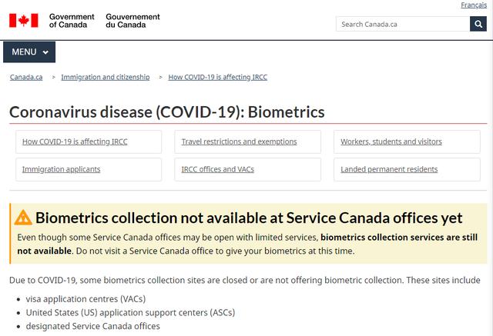Open Immigration and citizenship breadcrumb link
The image size is (493, 336).
[104, 77]
